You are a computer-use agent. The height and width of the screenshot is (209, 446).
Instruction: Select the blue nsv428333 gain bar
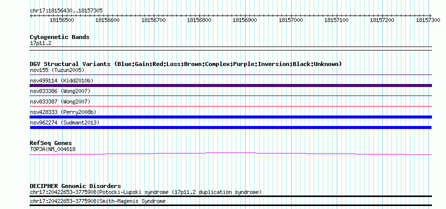coord(231,117)
